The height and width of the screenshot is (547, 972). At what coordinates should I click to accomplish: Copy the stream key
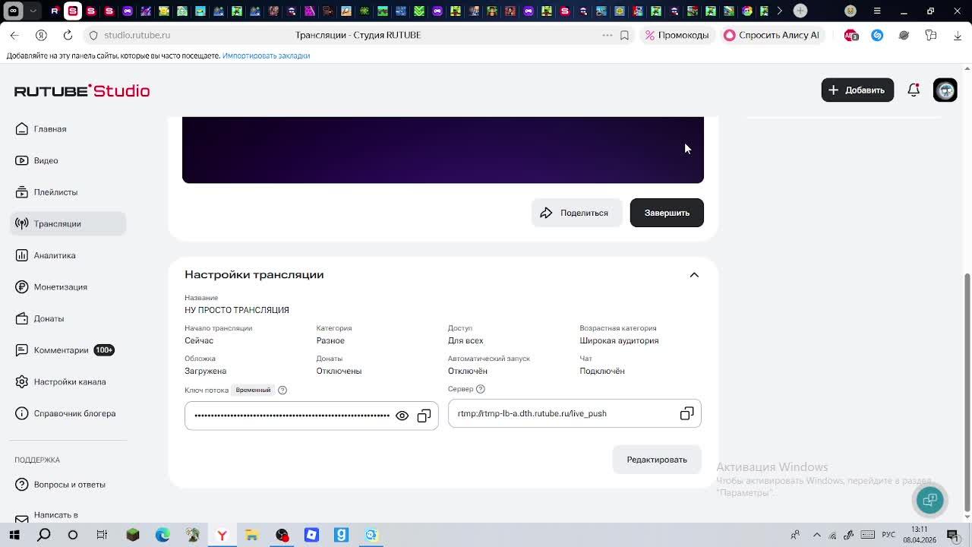[x=424, y=416]
